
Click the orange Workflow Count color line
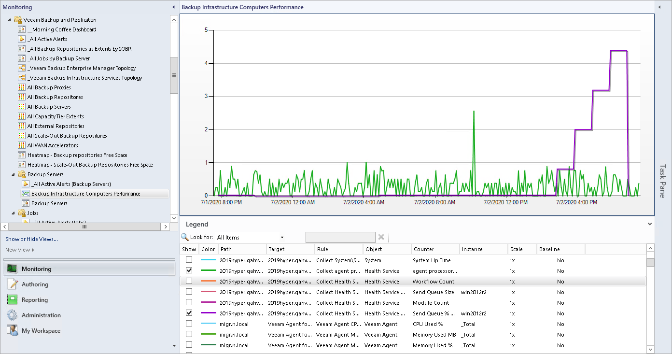coord(208,281)
